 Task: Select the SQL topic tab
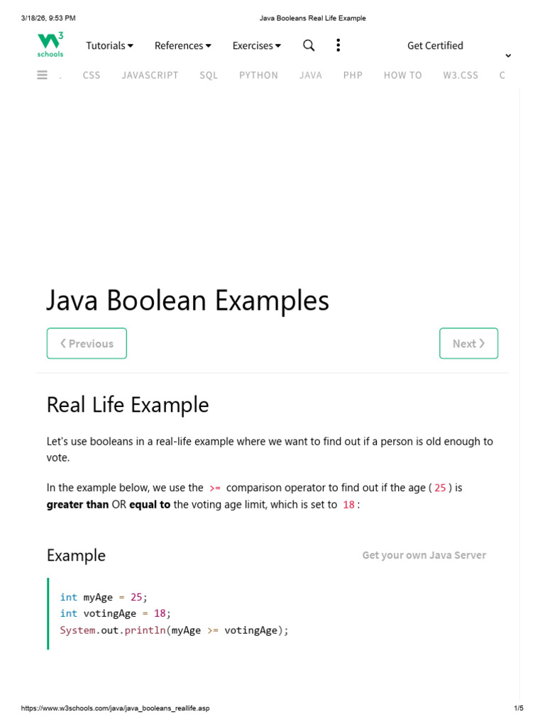[x=209, y=75]
